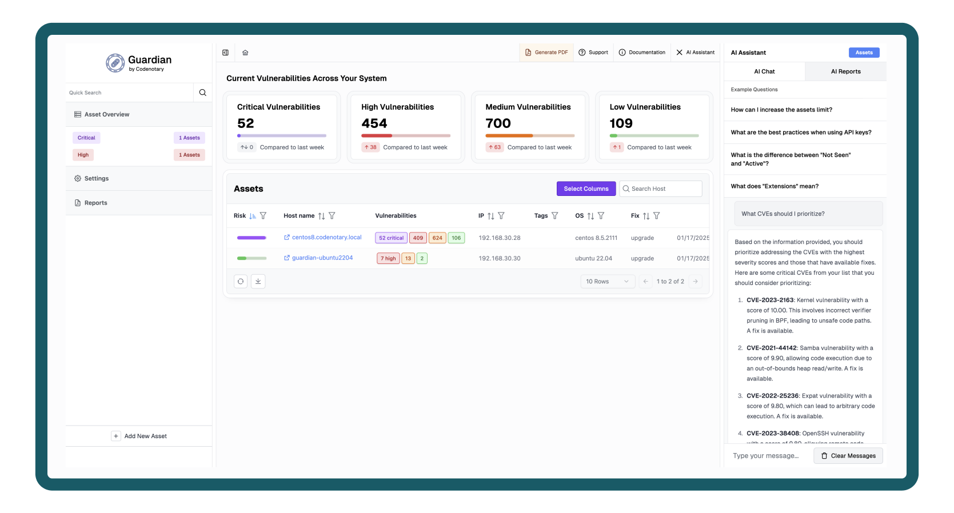Filter the OS column
Screen dimensions: 954x513
[601, 216]
